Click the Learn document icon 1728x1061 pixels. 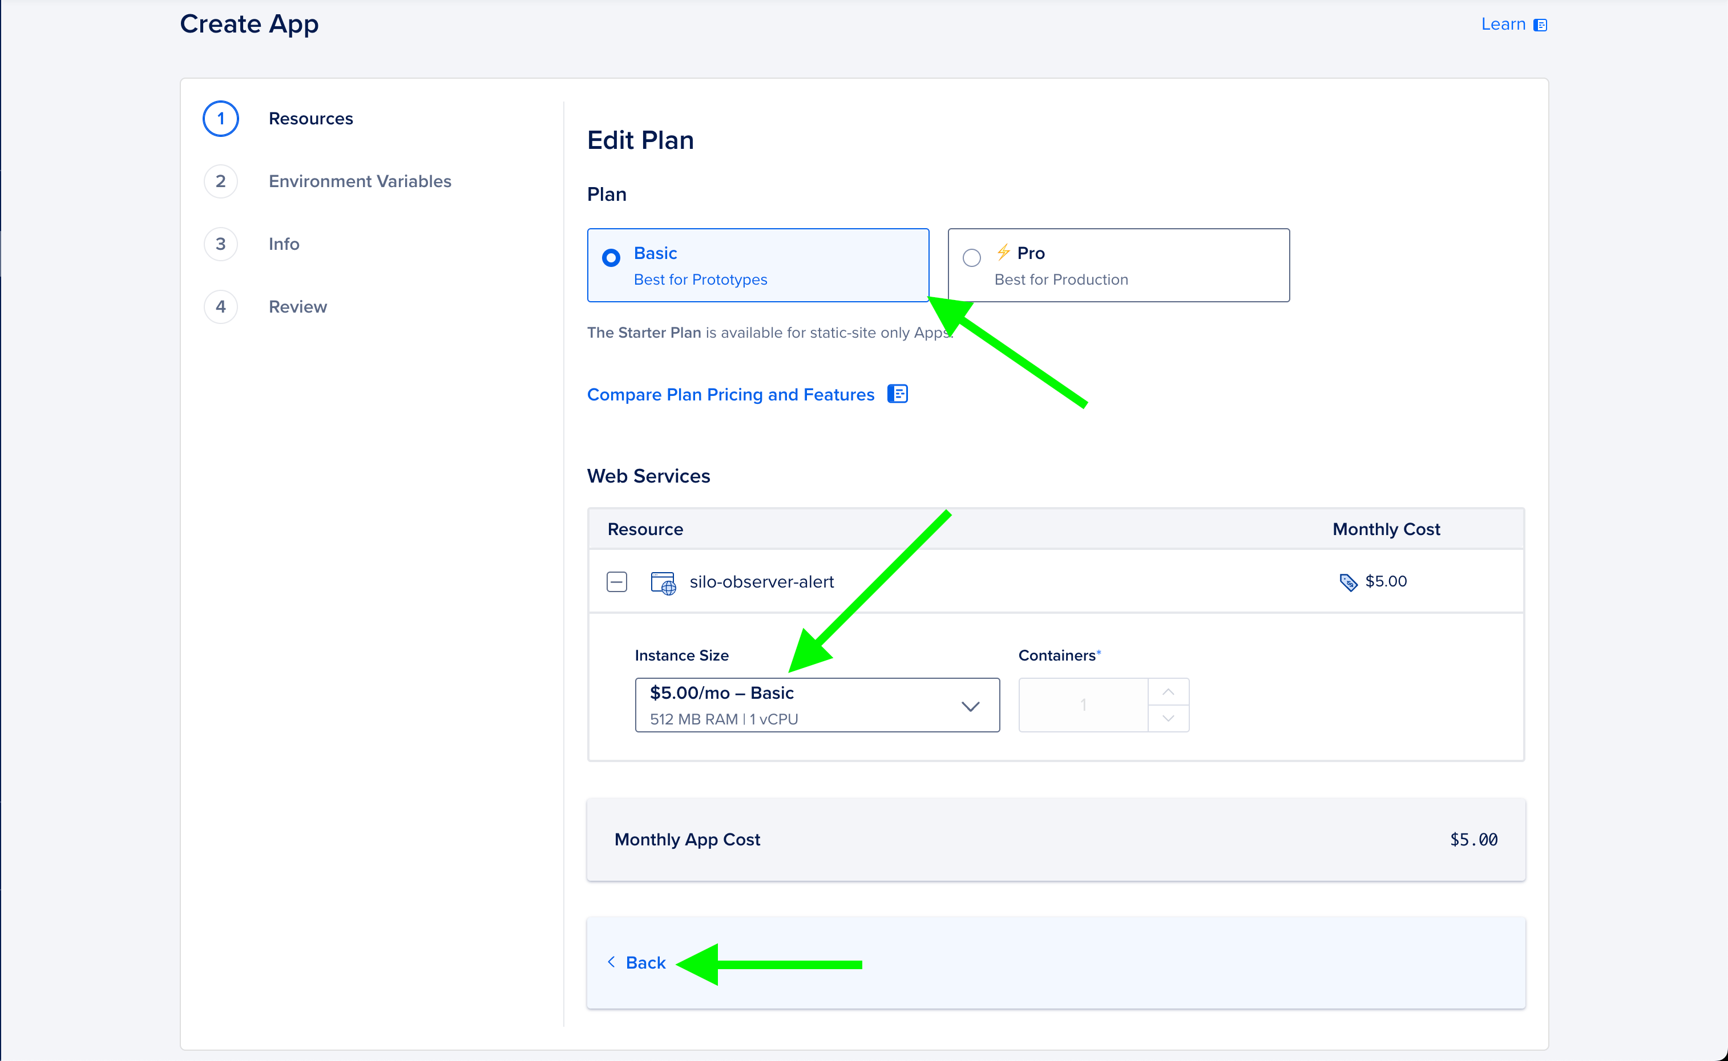(x=1540, y=25)
